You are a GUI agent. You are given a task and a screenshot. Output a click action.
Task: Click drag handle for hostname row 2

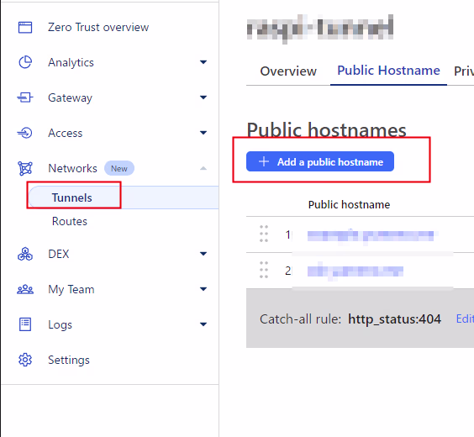coord(264,270)
